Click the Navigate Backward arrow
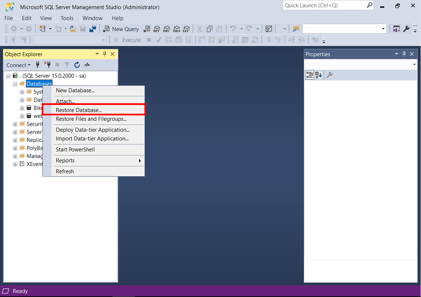This screenshot has height=297, width=421. pyautogui.click(x=14, y=29)
